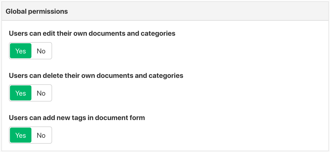Viewport: 330px width, 152px height.
Task: Enable users deleting their documents and categories
Action: click(x=21, y=93)
